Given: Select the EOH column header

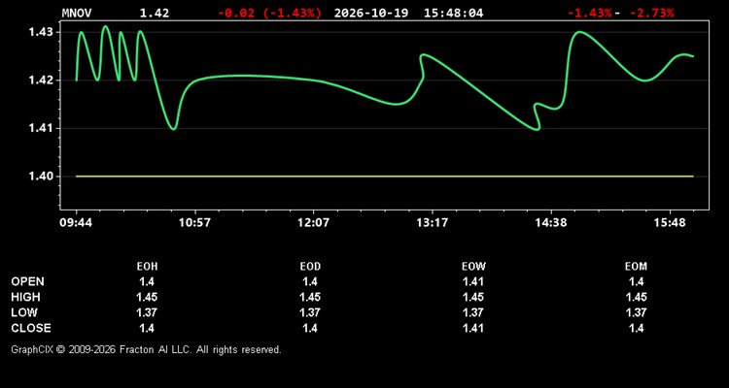Looking at the screenshot, I should pos(147,267).
